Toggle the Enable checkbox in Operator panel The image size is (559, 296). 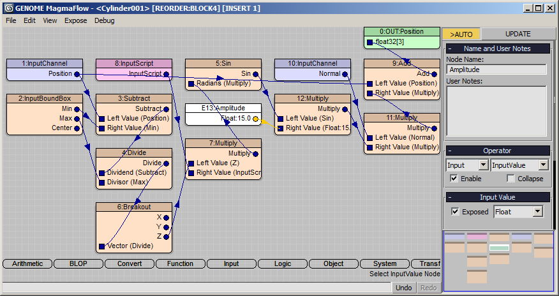[454, 179]
